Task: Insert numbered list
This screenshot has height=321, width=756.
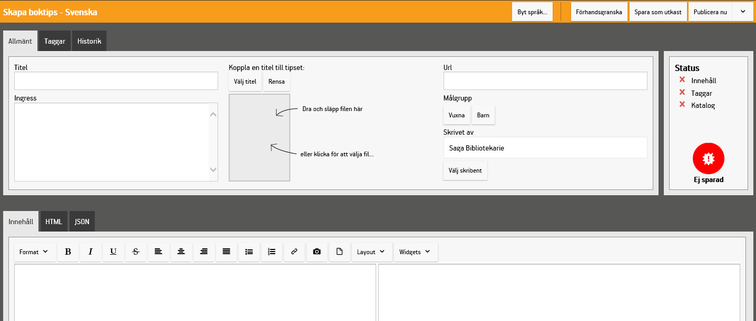Action: point(272,252)
